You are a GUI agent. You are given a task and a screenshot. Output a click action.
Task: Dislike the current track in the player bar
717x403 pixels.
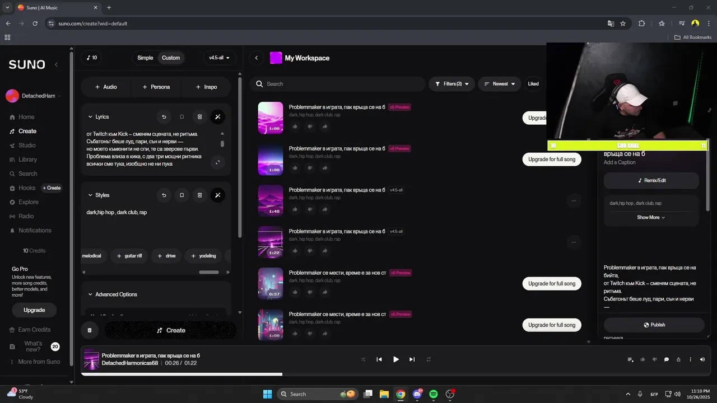(x=654, y=359)
